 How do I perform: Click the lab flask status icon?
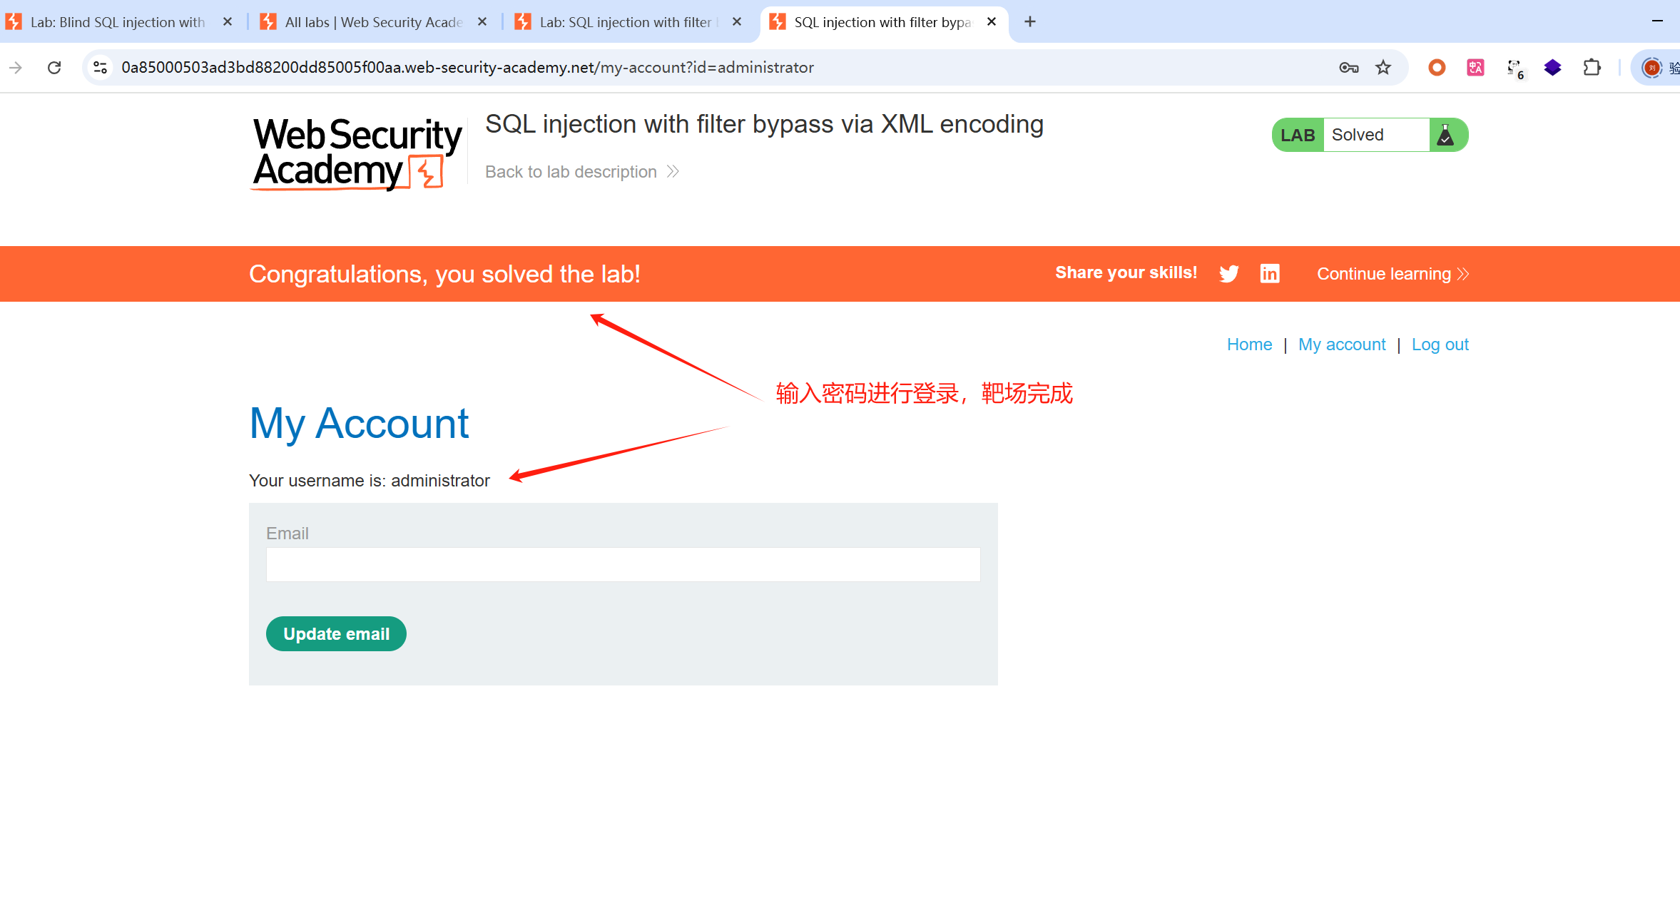tap(1446, 135)
